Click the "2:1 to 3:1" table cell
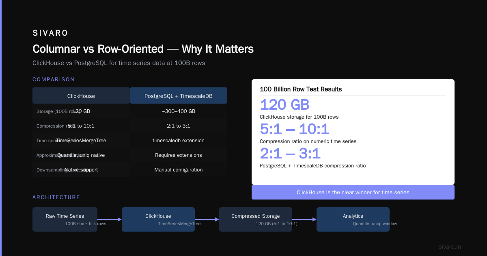 coord(179,126)
